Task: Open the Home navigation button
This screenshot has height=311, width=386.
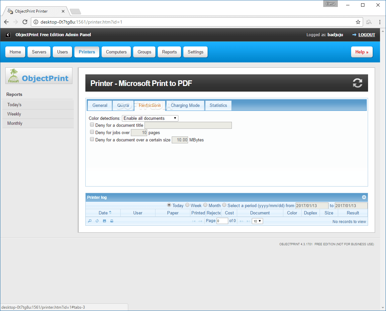Action: [15, 52]
